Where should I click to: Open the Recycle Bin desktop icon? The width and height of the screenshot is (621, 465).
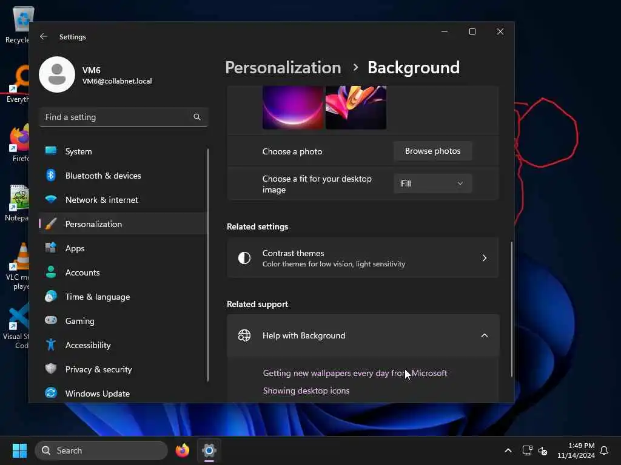coord(18,24)
